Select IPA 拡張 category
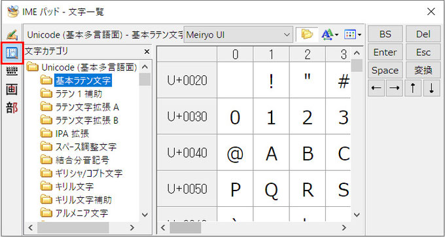Screen dimensions: 445x237 73,134
